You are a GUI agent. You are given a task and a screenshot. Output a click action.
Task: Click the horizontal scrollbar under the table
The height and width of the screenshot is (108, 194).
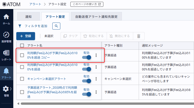(105, 103)
